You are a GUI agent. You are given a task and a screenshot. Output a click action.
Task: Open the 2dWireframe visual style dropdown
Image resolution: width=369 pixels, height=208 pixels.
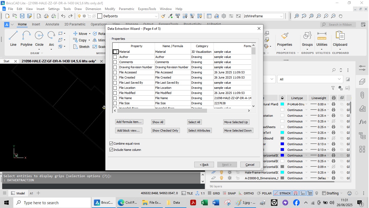coord(281,16)
